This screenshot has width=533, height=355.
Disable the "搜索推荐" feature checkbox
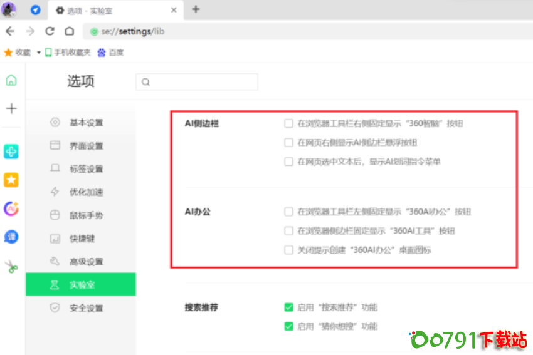click(288, 307)
